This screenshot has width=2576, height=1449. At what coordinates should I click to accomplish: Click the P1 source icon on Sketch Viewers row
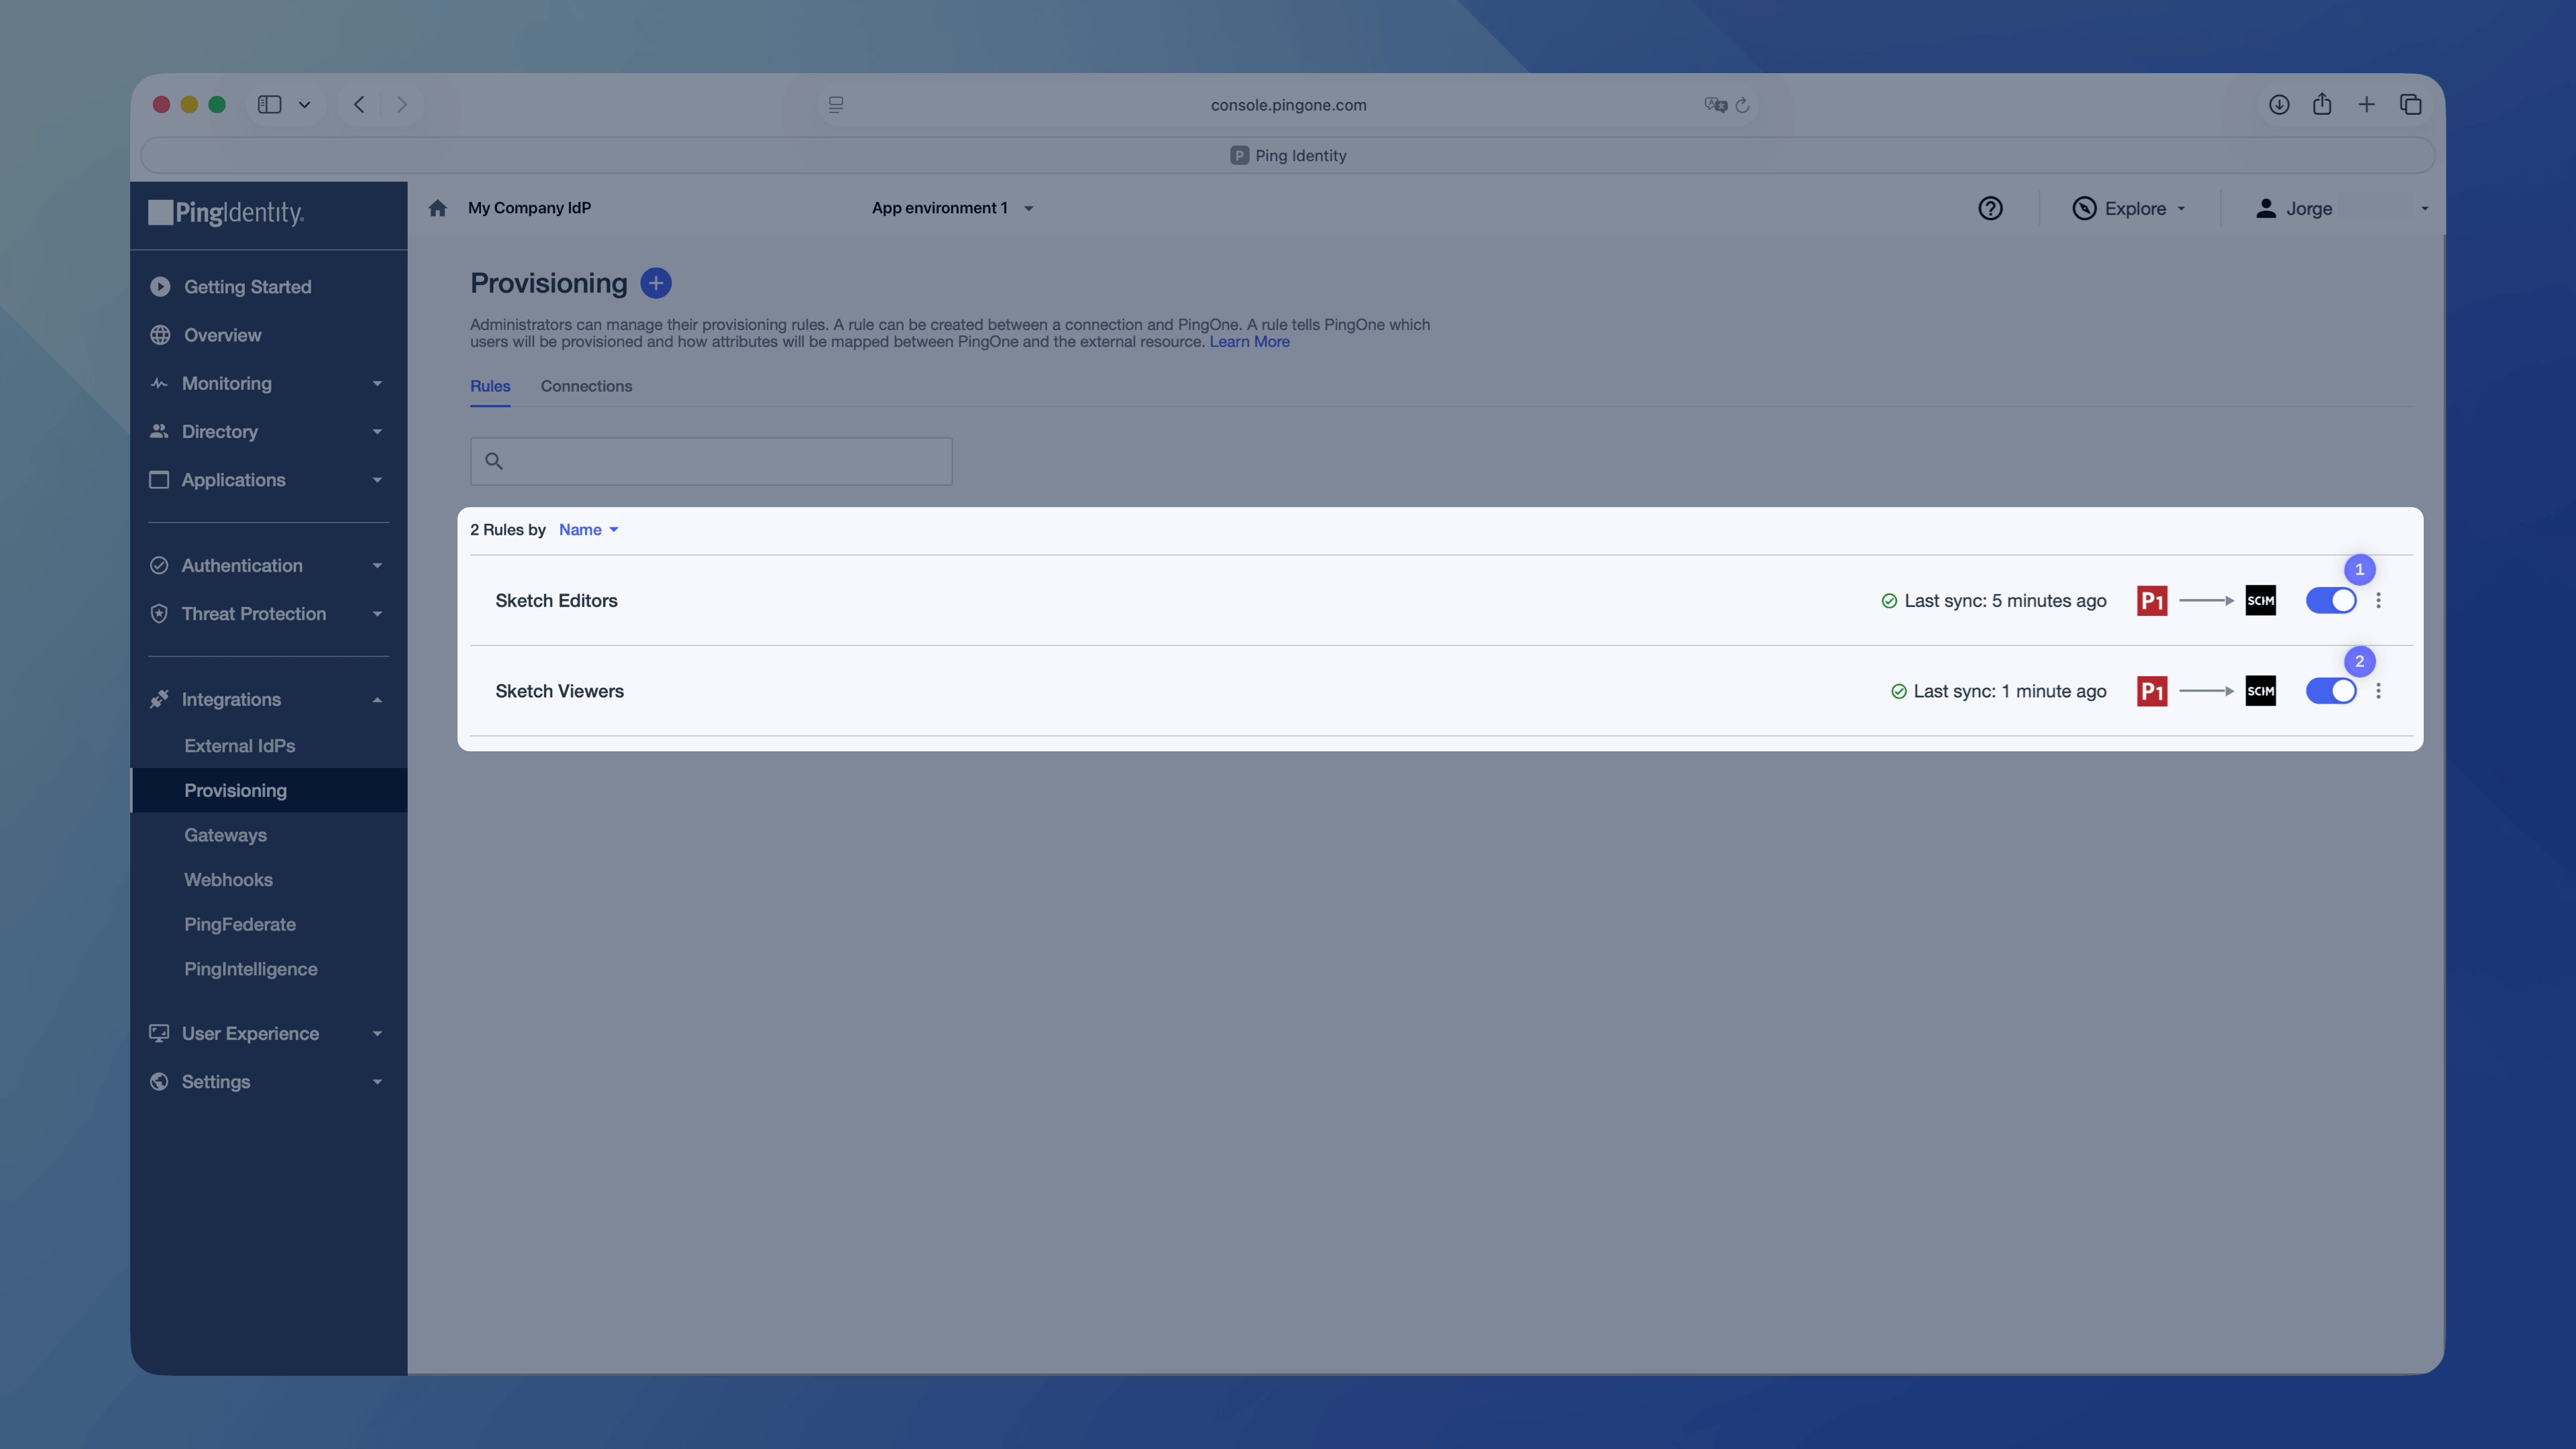coord(2152,691)
